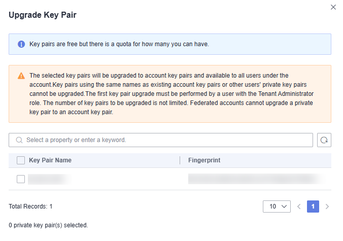Click the orange warning triangle icon
The height and width of the screenshot is (241, 343).
point(21,76)
